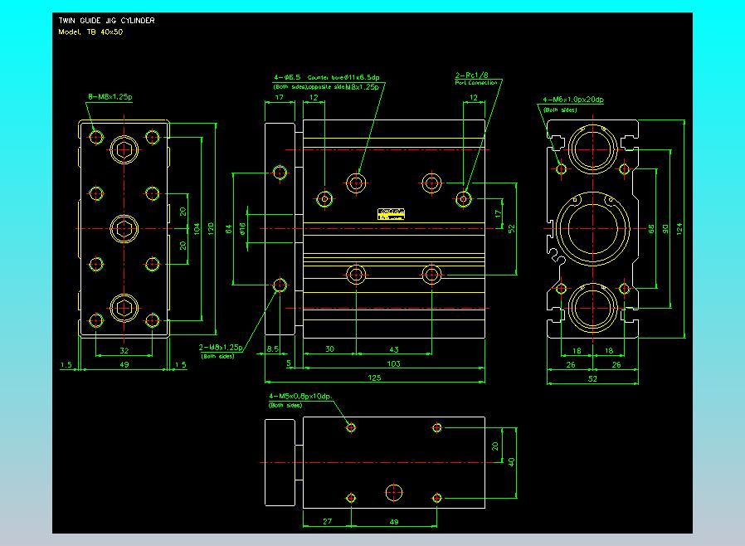Click the 120 vertical dimension text
Image resolution: width=745 pixels, height=546 pixels.
tap(210, 227)
